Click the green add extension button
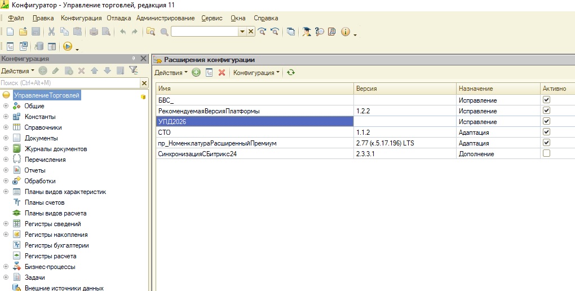 (x=196, y=73)
